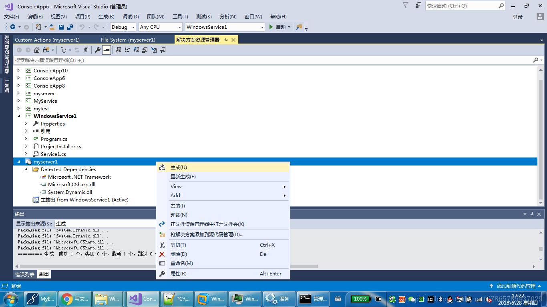Expand the Properties node under WindowsService1

(x=26, y=124)
